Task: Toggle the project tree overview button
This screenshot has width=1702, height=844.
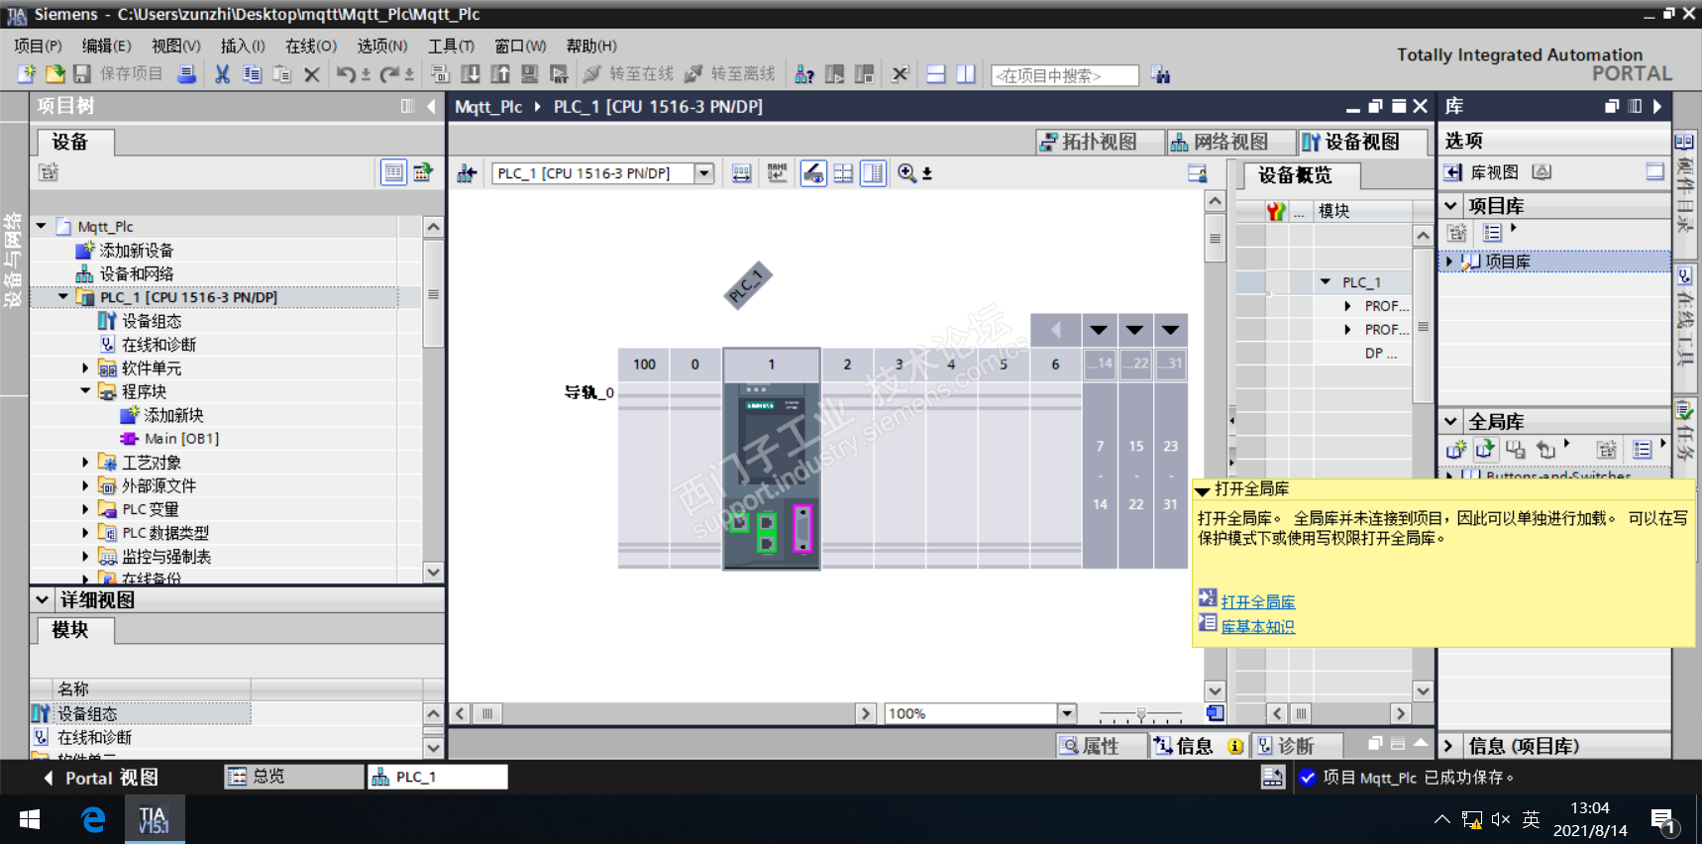Action: tap(393, 172)
